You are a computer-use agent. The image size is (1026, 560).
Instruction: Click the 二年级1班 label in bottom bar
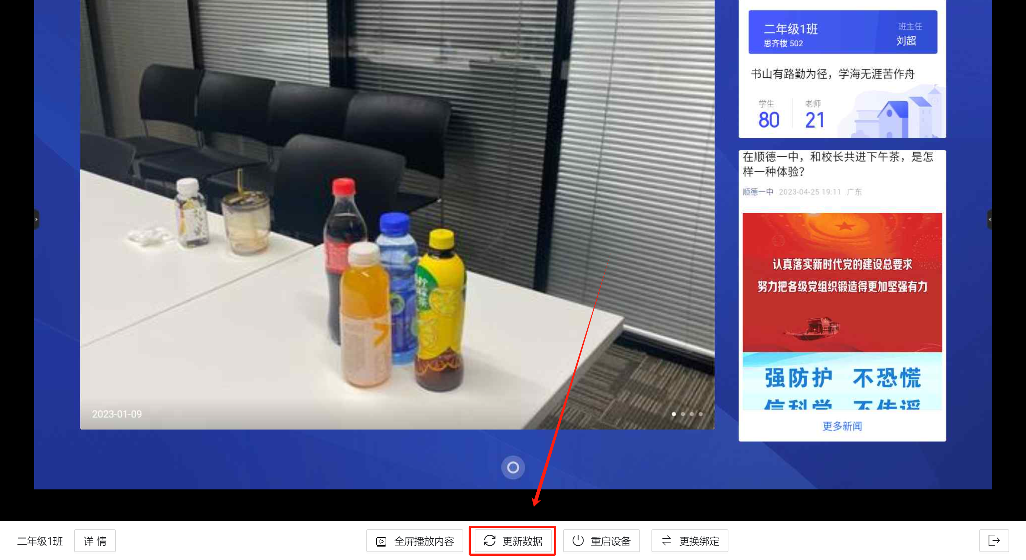40,541
